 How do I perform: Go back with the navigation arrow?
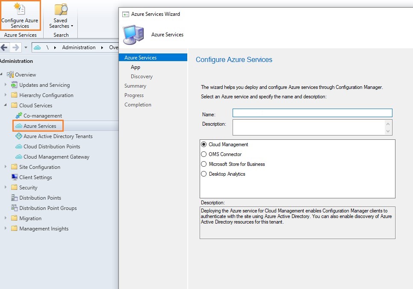[4, 48]
